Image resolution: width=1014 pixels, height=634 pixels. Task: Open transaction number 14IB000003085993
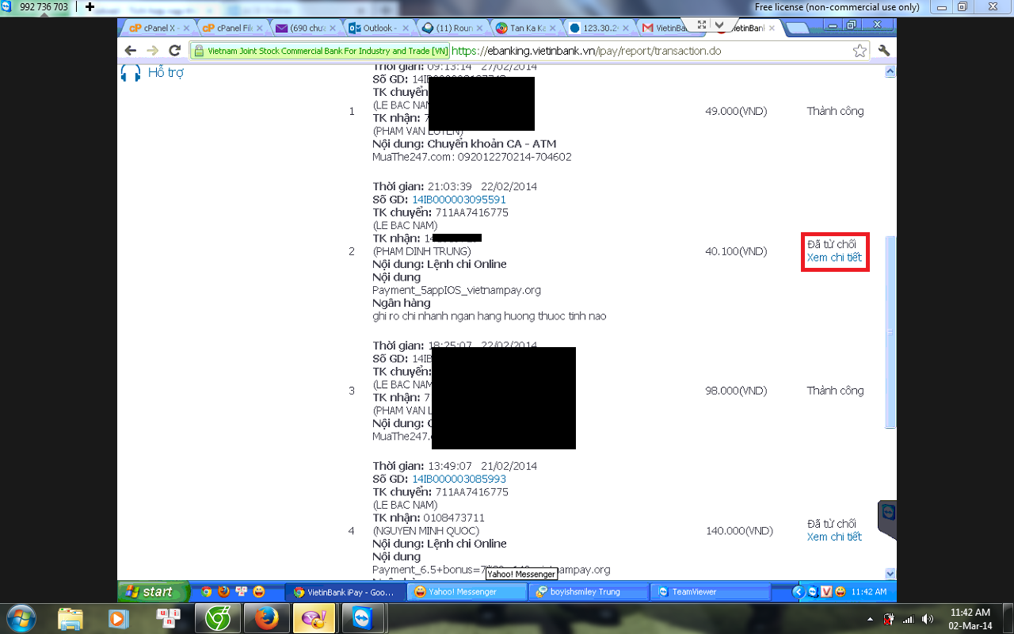click(x=459, y=479)
